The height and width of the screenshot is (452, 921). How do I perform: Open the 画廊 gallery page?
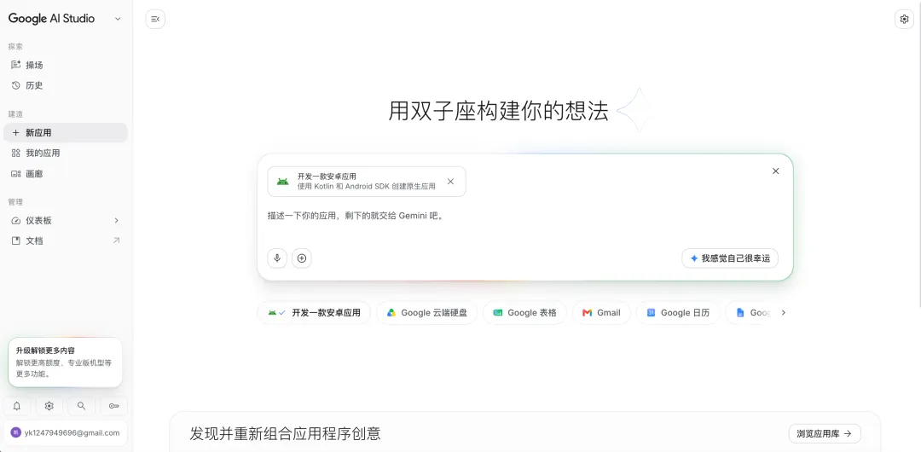(x=65, y=173)
